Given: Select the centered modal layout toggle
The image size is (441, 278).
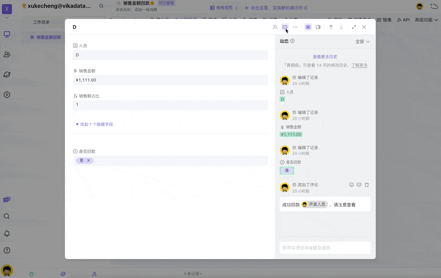Looking at the screenshot, I should pos(308,27).
